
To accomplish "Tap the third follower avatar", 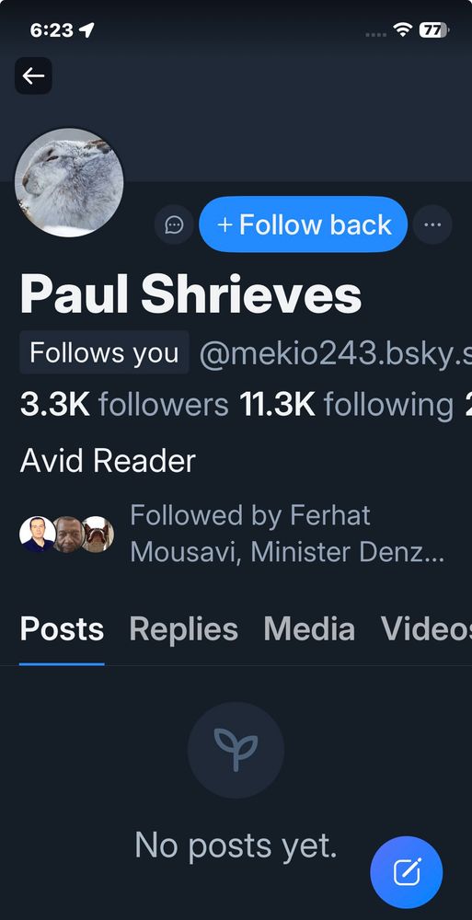I will [97, 535].
